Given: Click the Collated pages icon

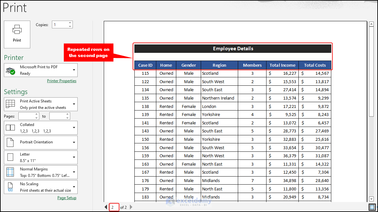Looking at the screenshot, I should pyautogui.click(x=10, y=128).
